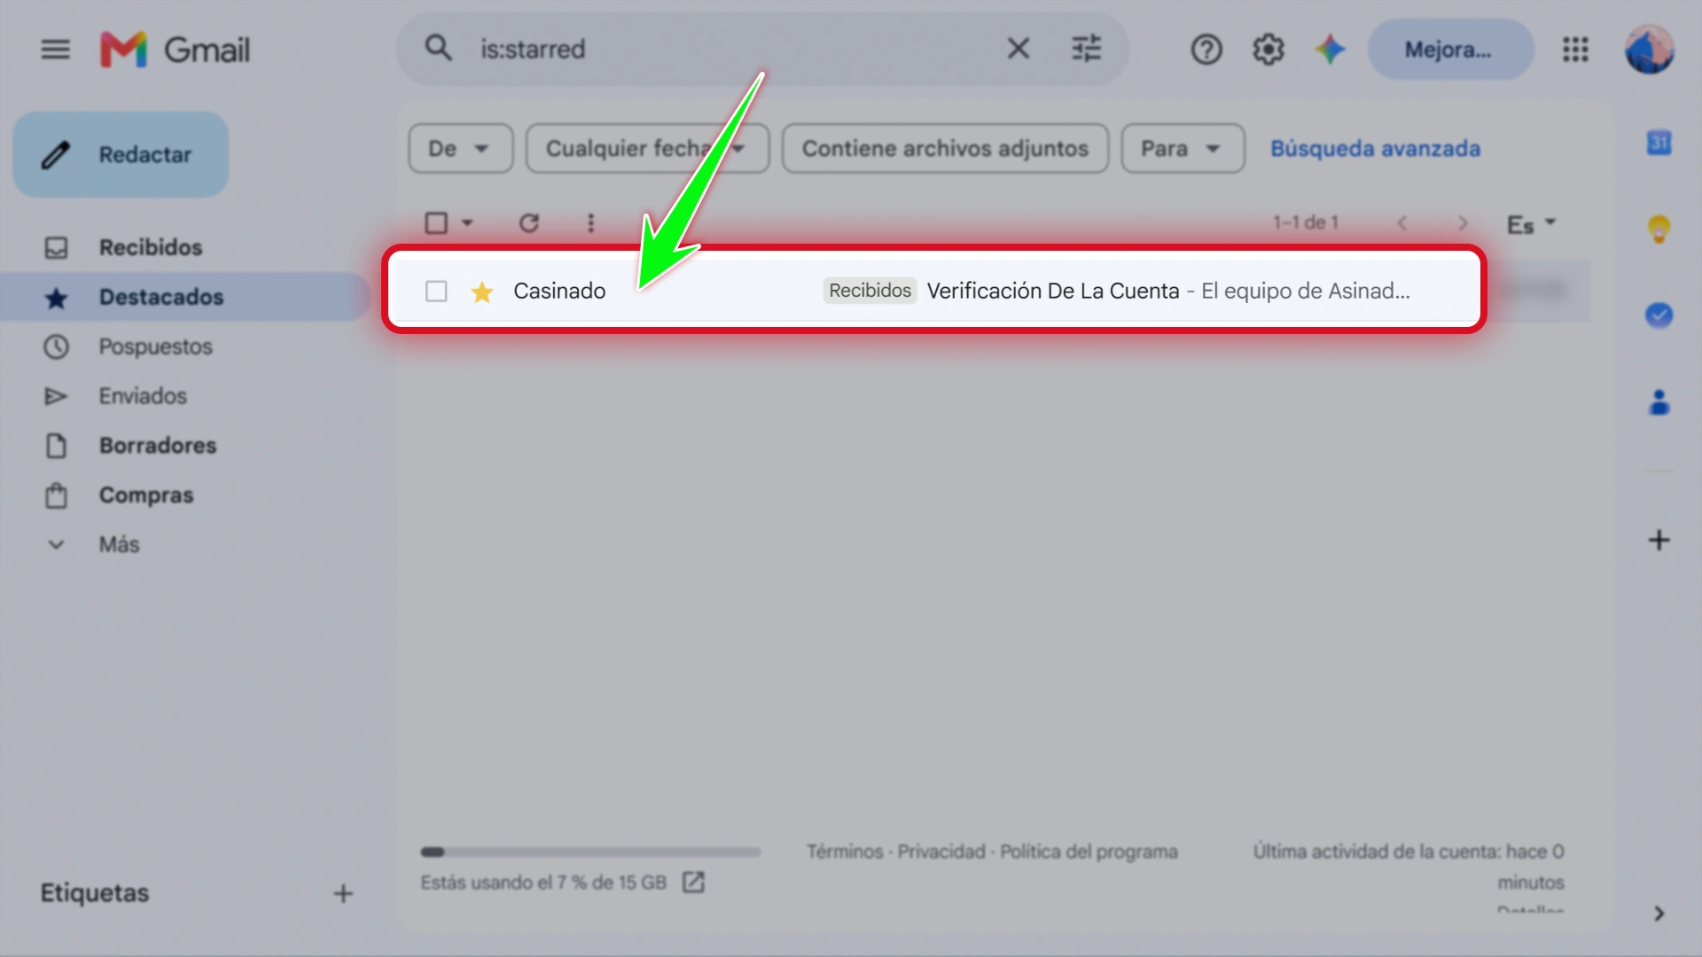Go to older page arrow
This screenshot has height=957, width=1702.
click(1463, 223)
